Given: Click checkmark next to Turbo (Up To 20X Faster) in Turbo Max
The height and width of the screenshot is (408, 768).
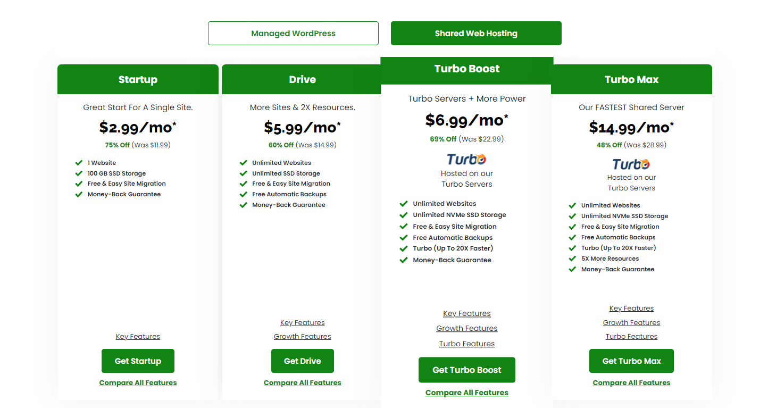Looking at the screenshot, I should pyautogui.click(x=572, y=248).
